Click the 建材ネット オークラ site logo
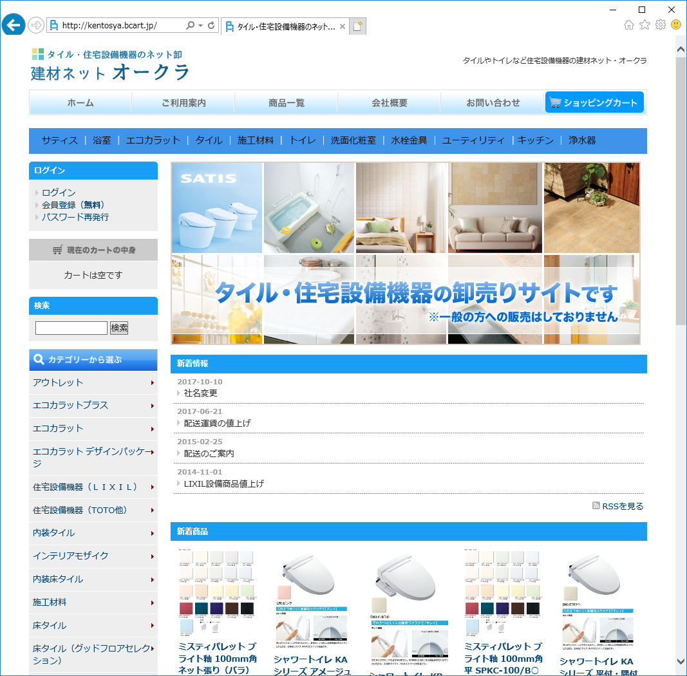This screenshot has height=676, width=687. [x=110, y=65]
